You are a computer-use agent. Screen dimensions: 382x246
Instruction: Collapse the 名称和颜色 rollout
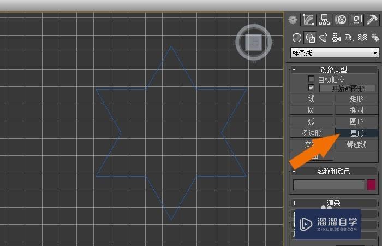point(333,171)
